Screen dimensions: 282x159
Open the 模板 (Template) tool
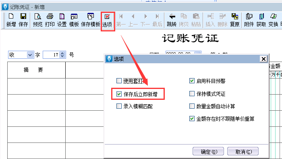coord(74,20)
